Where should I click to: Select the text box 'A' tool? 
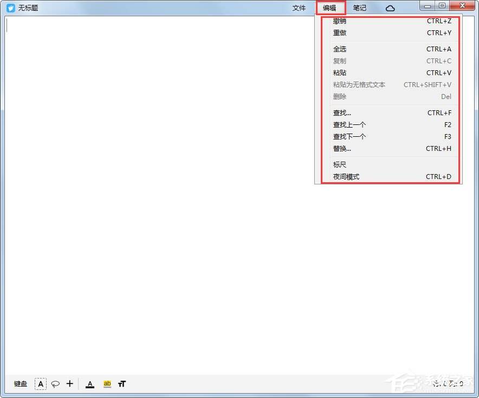pyautogui.click(x=41, y=384)
